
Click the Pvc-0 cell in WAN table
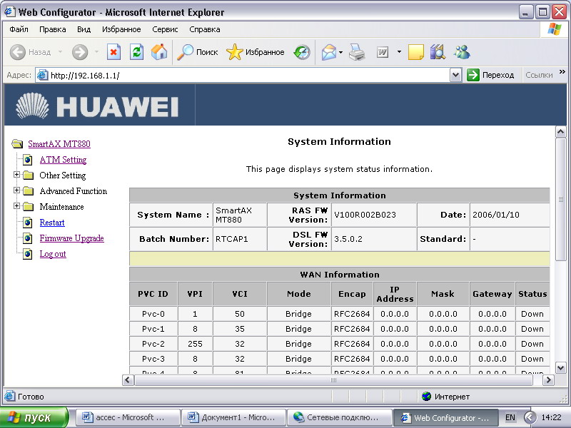pos(153,314)
